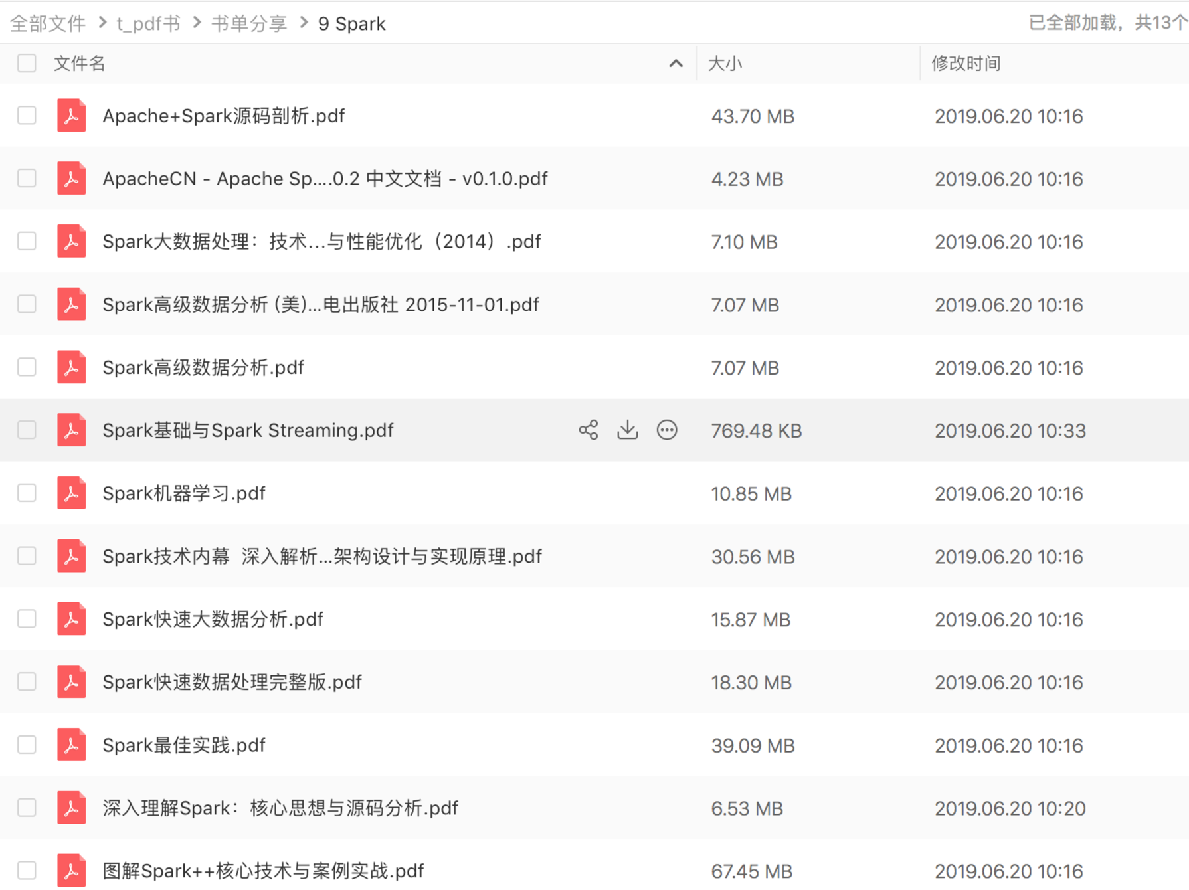
Task: Check the box for Apache+Spark源码剖析.pdf
Action: (27, 116)
